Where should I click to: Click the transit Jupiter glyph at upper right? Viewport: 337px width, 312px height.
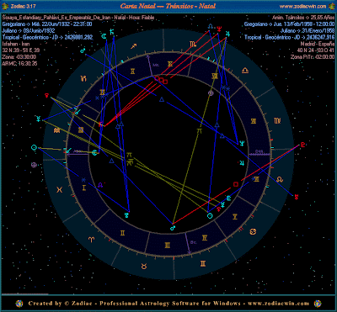[227, 34]
